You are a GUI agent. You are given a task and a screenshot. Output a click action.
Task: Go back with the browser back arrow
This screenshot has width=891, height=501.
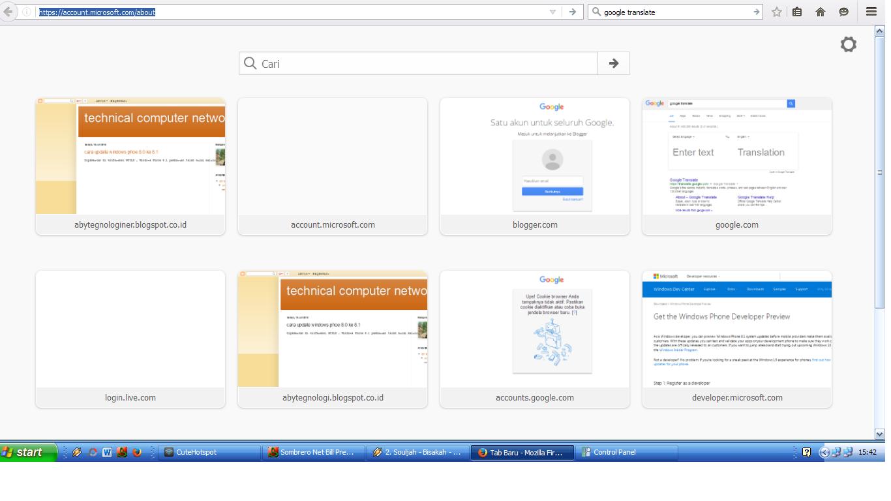pyautogui.click(x=7, y=12)
